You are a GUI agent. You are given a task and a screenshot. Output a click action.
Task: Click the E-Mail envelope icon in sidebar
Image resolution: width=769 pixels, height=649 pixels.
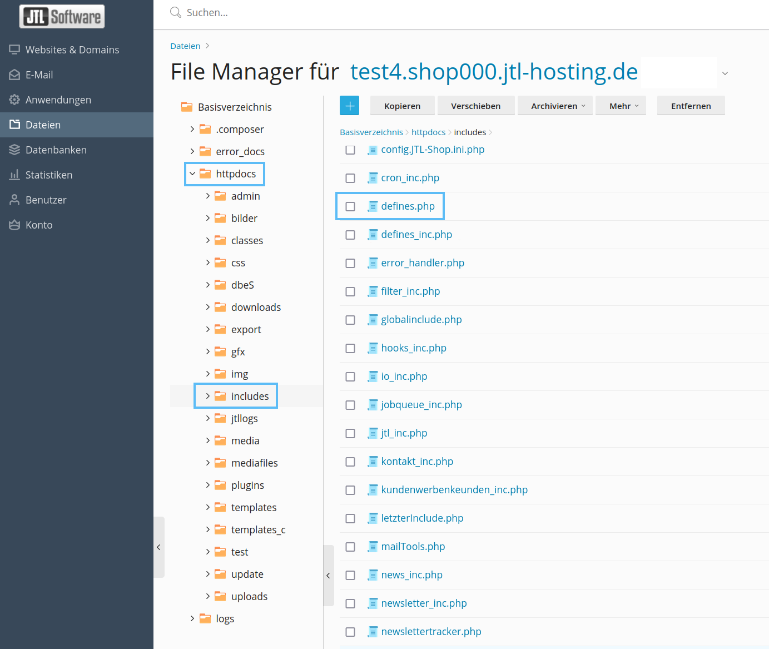point(14,75)
